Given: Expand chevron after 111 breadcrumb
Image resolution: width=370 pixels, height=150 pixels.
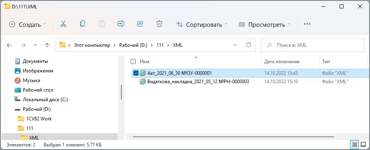Looking at the screenshot, I should tap(168, 45).
